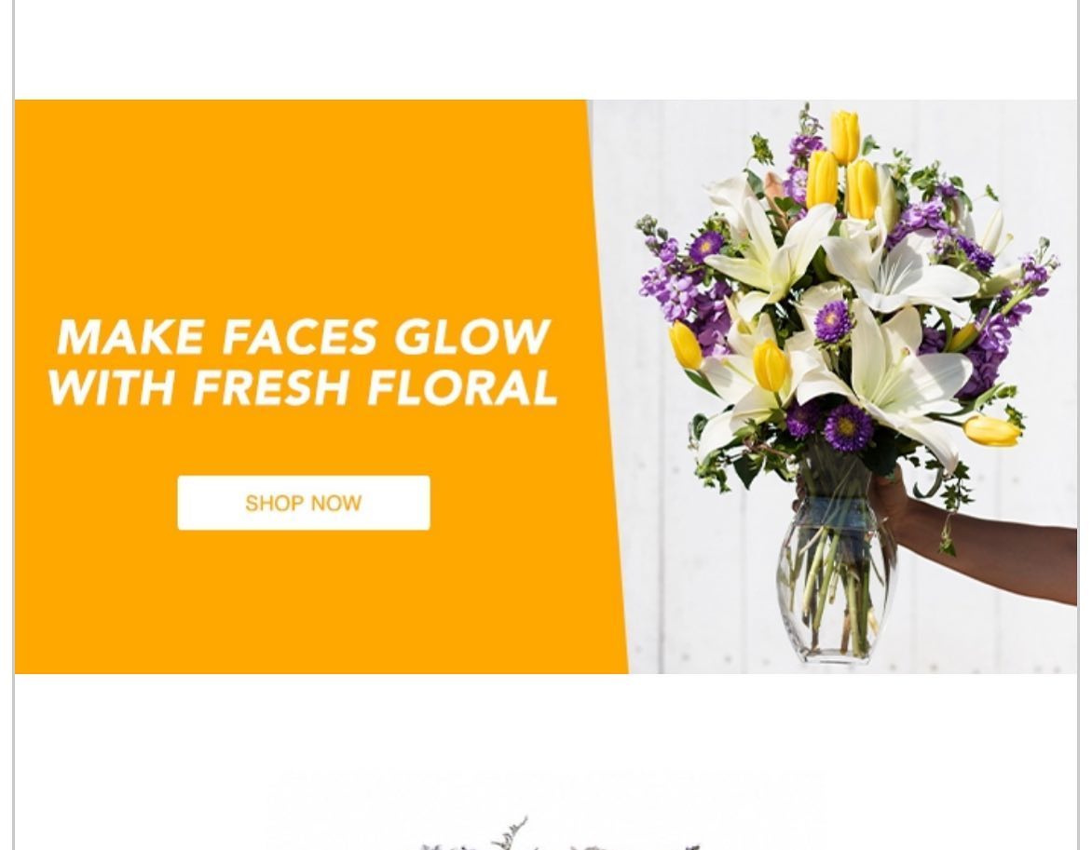
Task: Click the word GLOW in the headline
Action: point(472,338)
